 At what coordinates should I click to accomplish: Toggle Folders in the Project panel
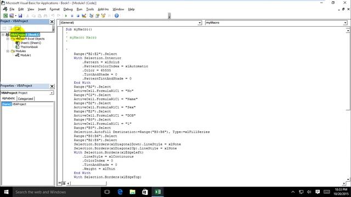coord(18,28)
